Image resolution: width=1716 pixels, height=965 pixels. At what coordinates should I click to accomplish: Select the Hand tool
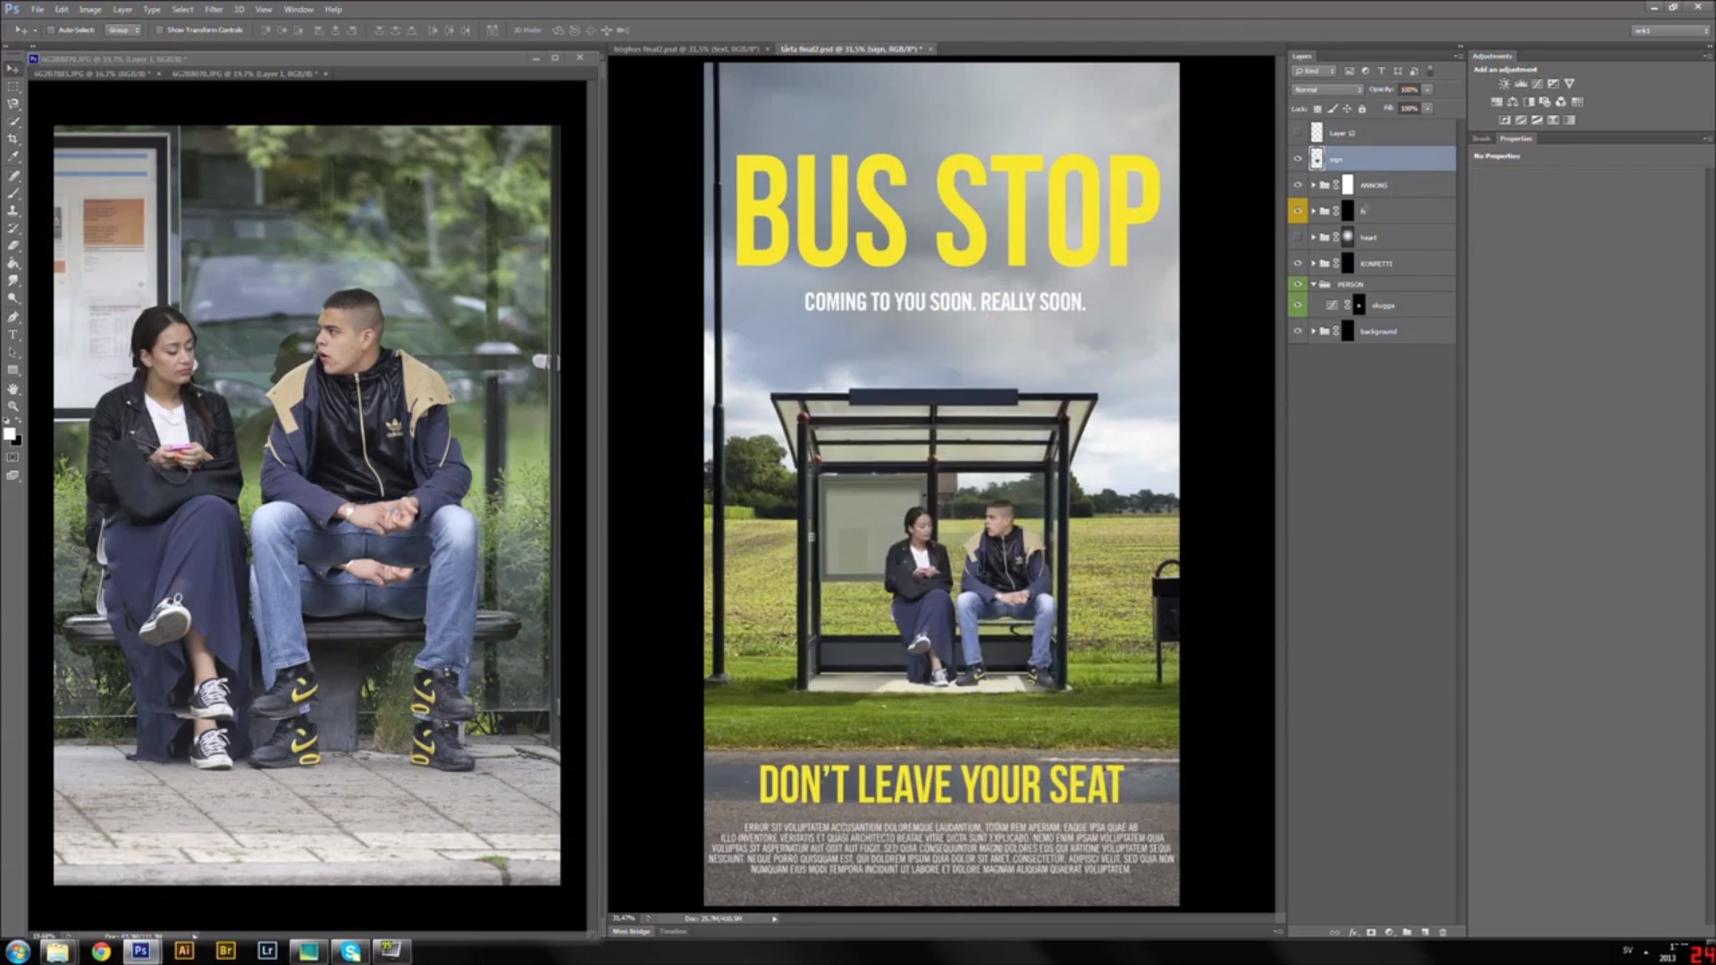[13, 389]
